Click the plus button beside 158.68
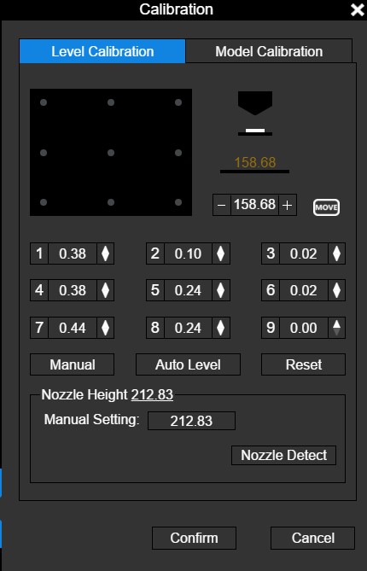The image size is (367, 571). pyautogui.click(x=288, y=205)
